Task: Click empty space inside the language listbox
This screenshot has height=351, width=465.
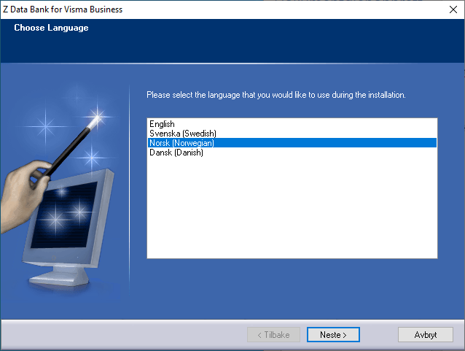Action: 292,212
